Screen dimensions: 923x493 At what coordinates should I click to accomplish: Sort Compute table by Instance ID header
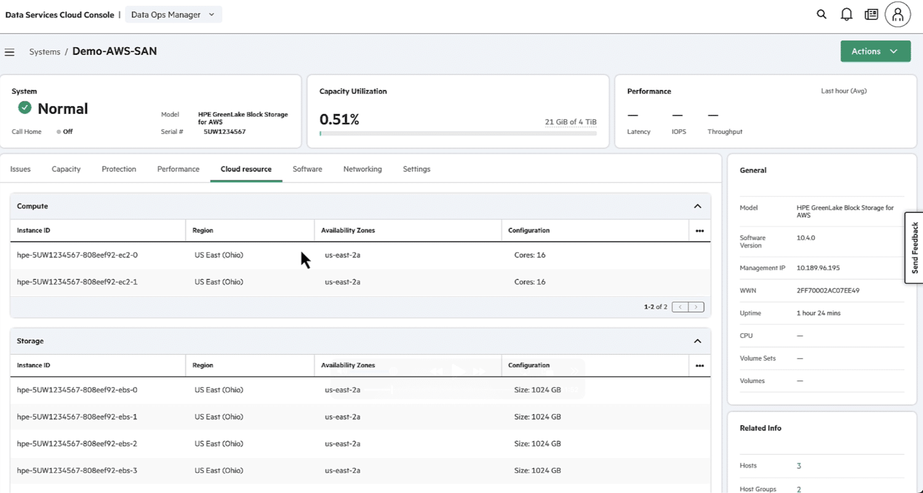tap(34, 231)
